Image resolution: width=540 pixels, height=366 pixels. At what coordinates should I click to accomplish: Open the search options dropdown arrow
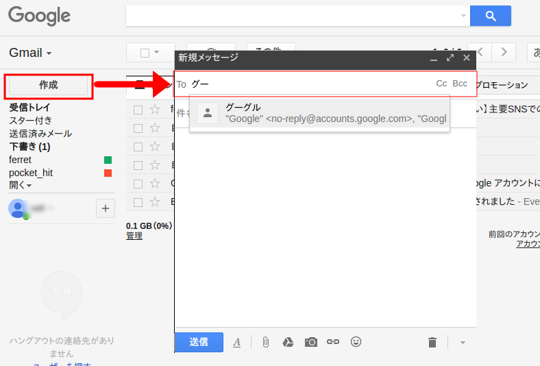pyautogui.click(x=463, y=16)
